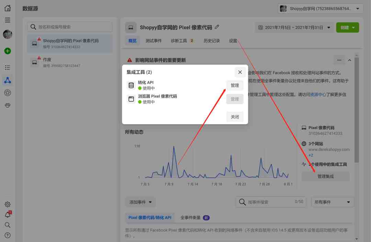Click the 浏览器 Pixel browser window icon
This screenshot has height=242, width=371.
[x=131, y=99]
